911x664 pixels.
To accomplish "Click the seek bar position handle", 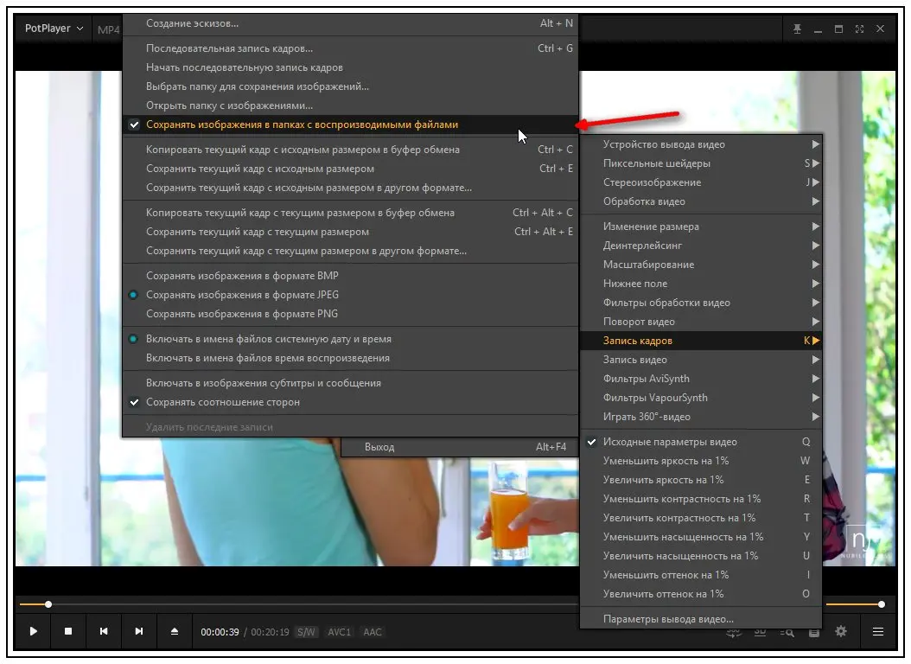I will pyautogui.click(x=48, y=604).
